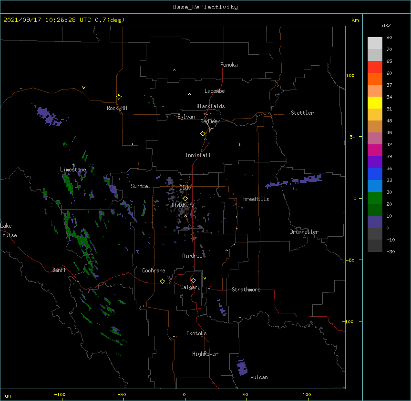This screenshot has height=401, width=411.
Task: Click the Cochrane map label
Action: [x=154, y=271]
